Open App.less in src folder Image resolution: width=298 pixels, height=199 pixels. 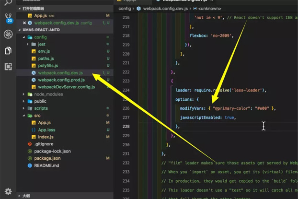tap(47, 130)
